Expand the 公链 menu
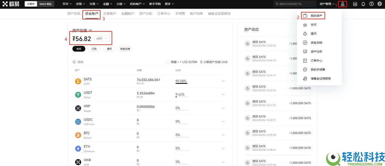Screen dimensions: 385x166 click(121, 4)
